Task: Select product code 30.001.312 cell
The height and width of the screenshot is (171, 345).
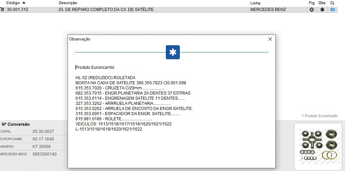Action: click(x=18, y=10)
